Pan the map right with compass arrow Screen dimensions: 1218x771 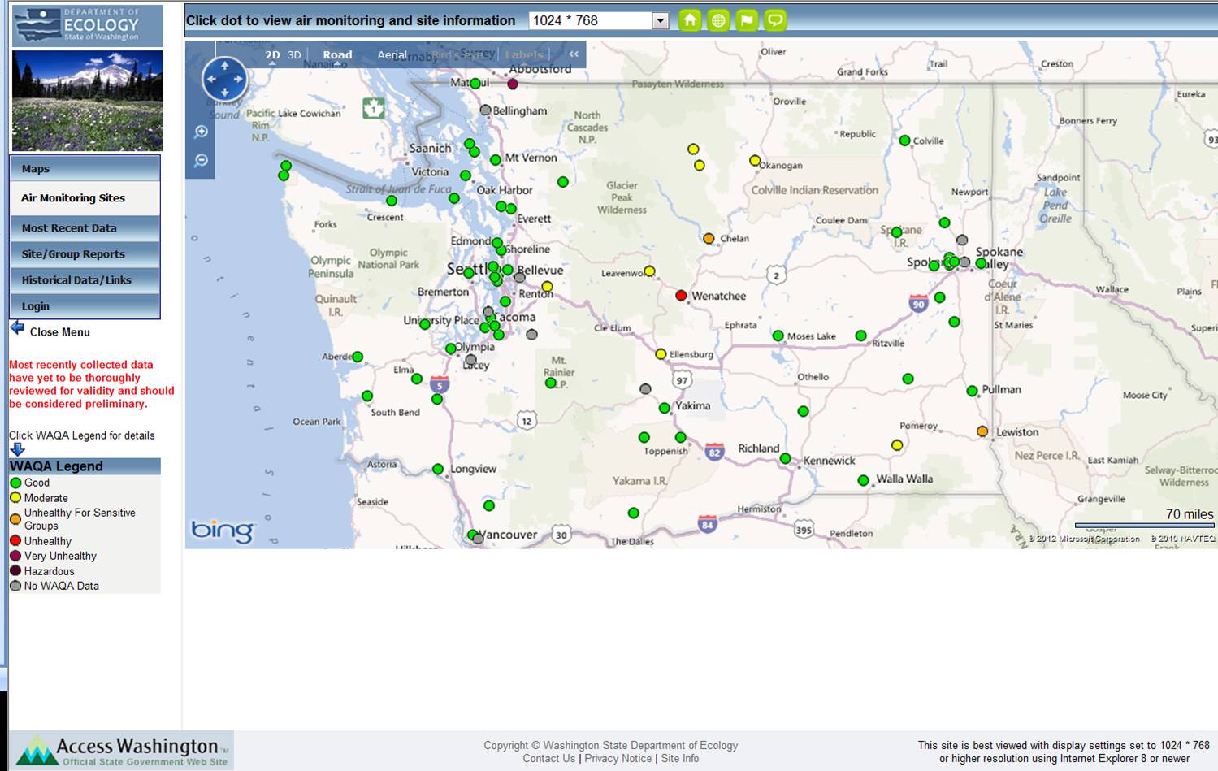pyautogui.click(x=239, y=79)
